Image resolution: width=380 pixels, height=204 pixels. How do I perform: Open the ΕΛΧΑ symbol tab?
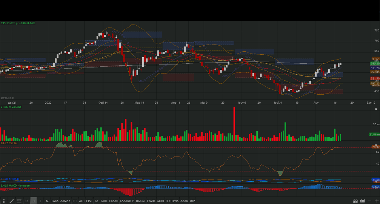[55, 201]
